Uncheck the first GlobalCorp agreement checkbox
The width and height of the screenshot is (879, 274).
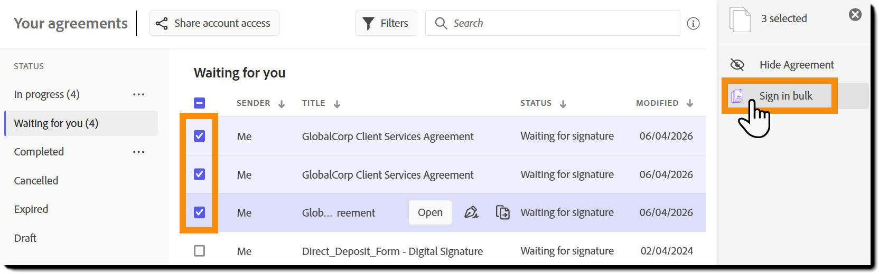(199, 136)
